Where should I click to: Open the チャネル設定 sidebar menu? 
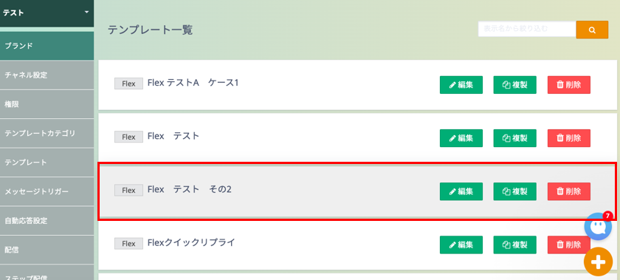[x=46, y=75]
